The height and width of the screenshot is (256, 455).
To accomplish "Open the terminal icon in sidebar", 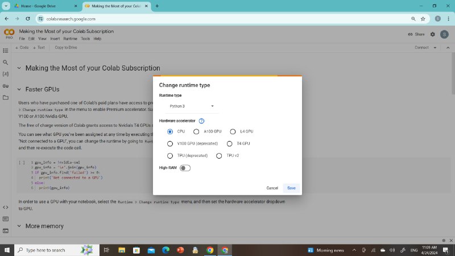I will pyautogui.click(x=6, y=231).
